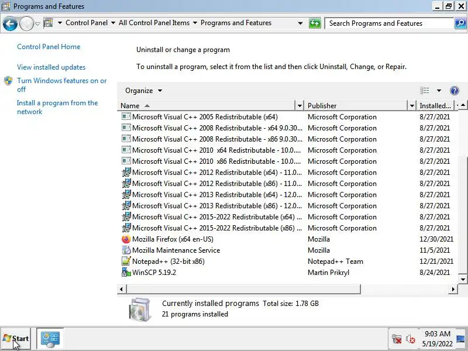Click the WinSCP icon
The width and height of the screenshot is (468, 351).
point(126,272)
